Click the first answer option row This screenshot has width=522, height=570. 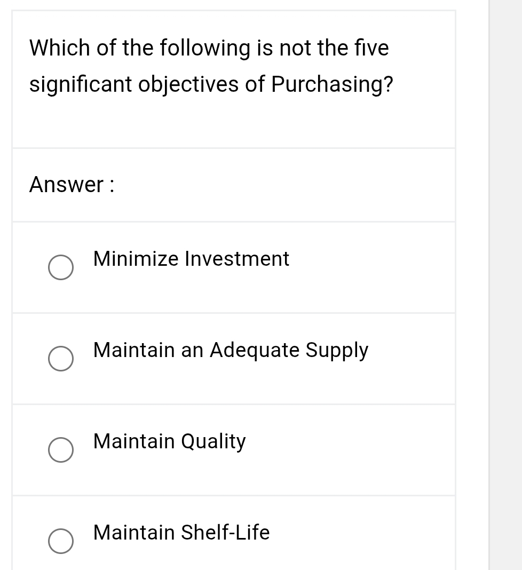coord(233,267)
